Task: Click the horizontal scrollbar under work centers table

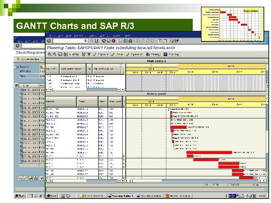Action: pos(85,89)
